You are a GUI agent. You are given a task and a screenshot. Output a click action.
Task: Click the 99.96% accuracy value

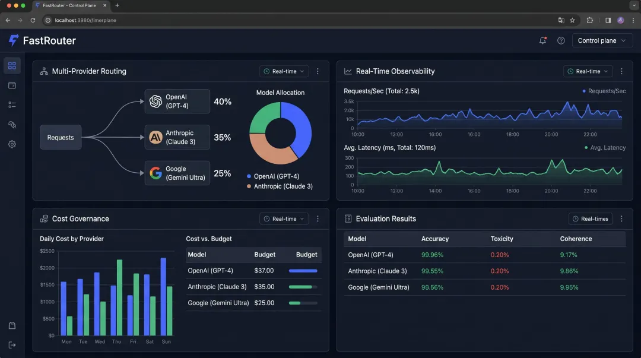[432, 255]
